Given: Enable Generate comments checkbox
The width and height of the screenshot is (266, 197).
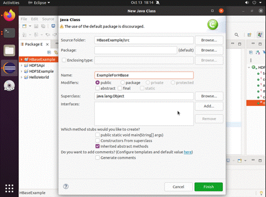Looking at the screenshot, I should click(97, 158).
